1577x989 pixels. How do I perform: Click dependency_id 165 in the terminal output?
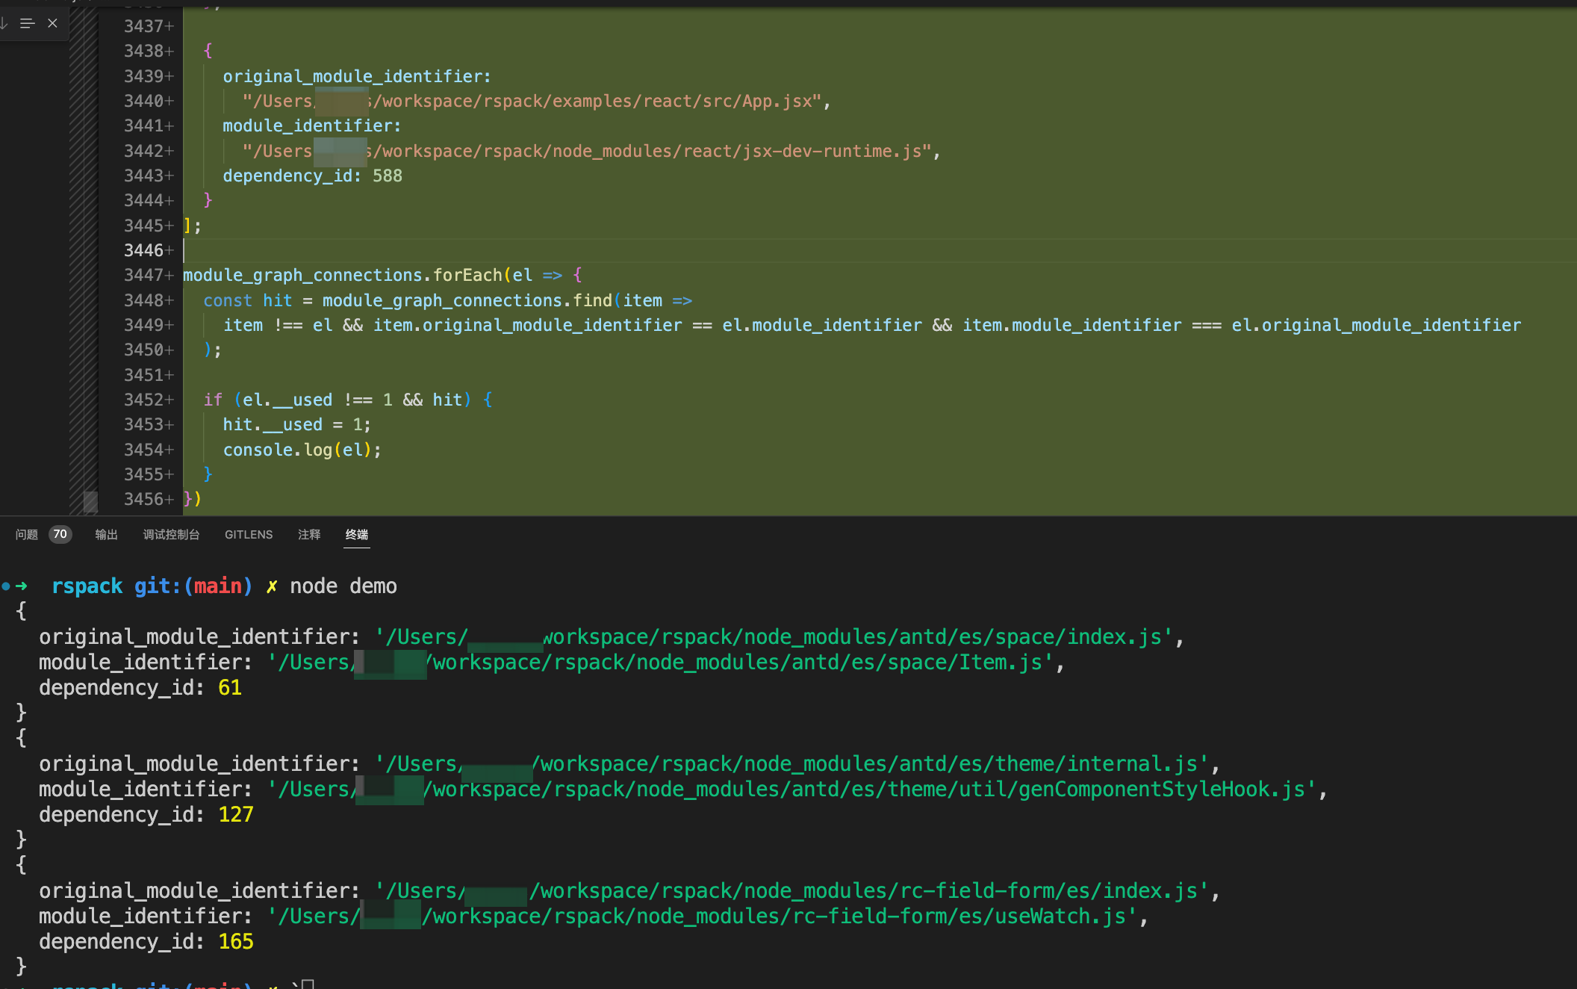tap(235, 941)
